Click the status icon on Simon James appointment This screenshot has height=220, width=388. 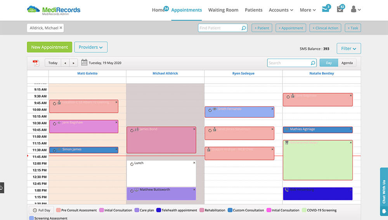click(x=54, y=150)
